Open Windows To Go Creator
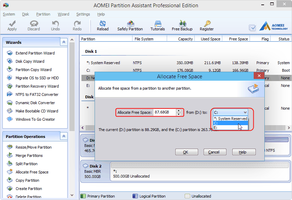Screen dimensions: 292x200 click(x=35, y=119)
